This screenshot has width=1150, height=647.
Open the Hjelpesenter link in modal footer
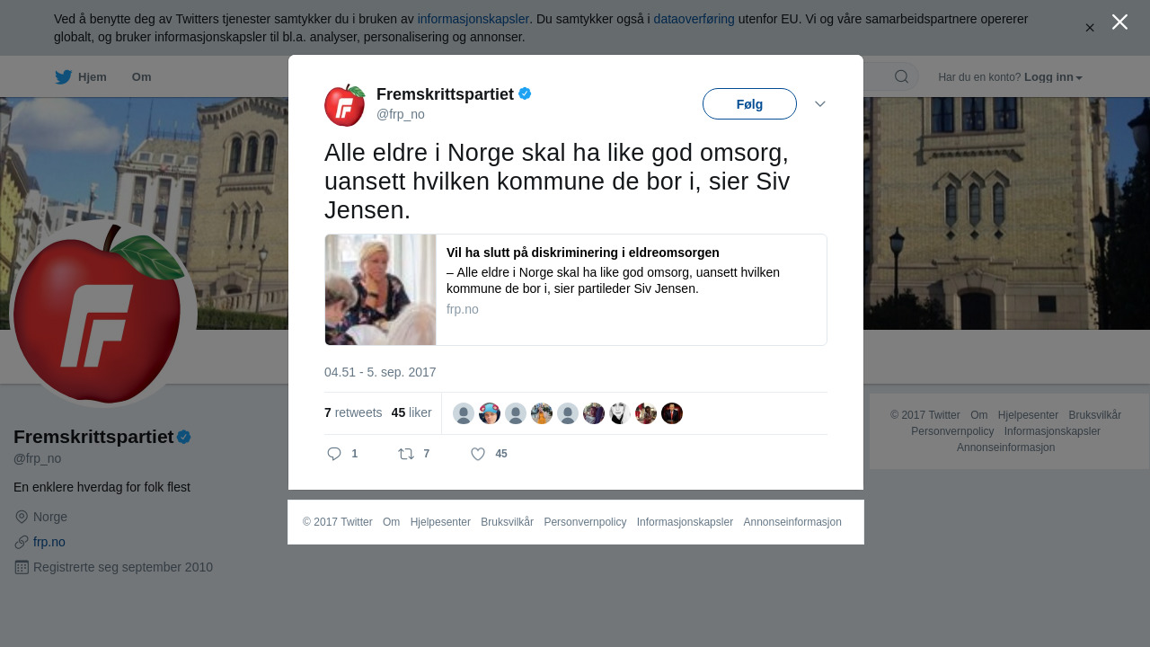pyautogui.click(x=440, y=522)
